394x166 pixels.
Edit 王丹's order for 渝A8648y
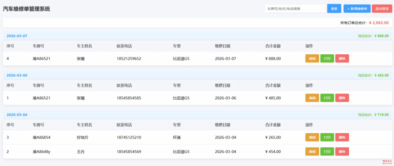[x=312, y=151]
